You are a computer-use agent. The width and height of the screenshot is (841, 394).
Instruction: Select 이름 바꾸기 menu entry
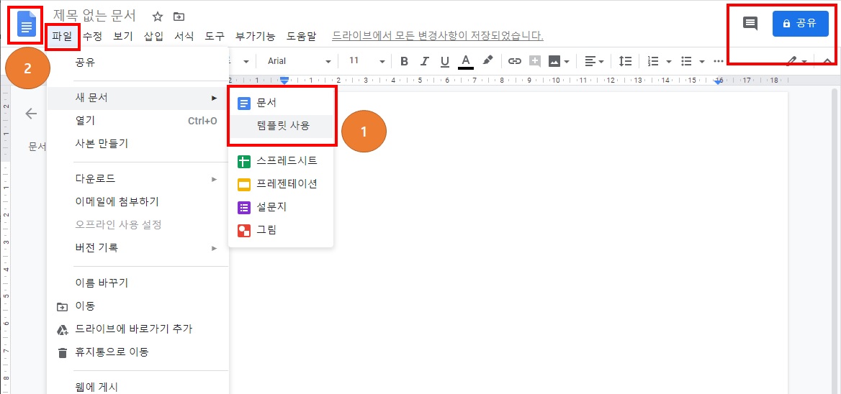coord(138,283)
